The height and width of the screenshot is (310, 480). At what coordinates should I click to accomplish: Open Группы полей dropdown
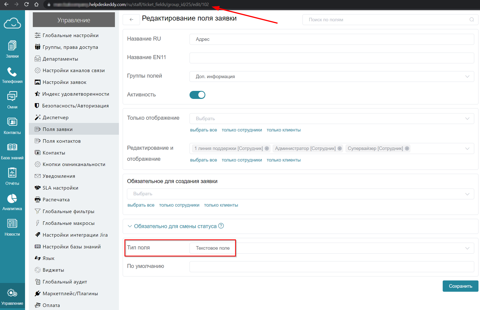[332, 76]
